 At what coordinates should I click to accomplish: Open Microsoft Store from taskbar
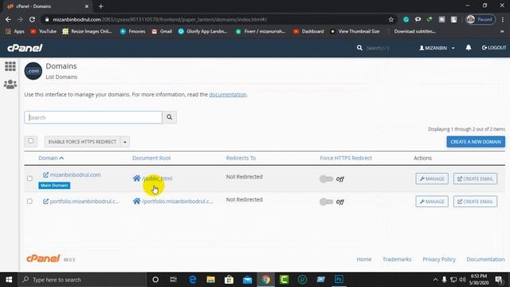229,280
